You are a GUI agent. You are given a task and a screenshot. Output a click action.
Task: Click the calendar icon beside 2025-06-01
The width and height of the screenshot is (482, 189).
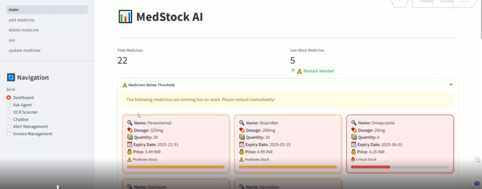(354, 144)
